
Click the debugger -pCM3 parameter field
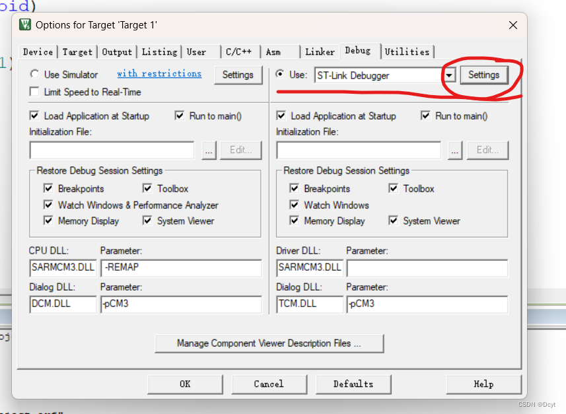point(427,304)
